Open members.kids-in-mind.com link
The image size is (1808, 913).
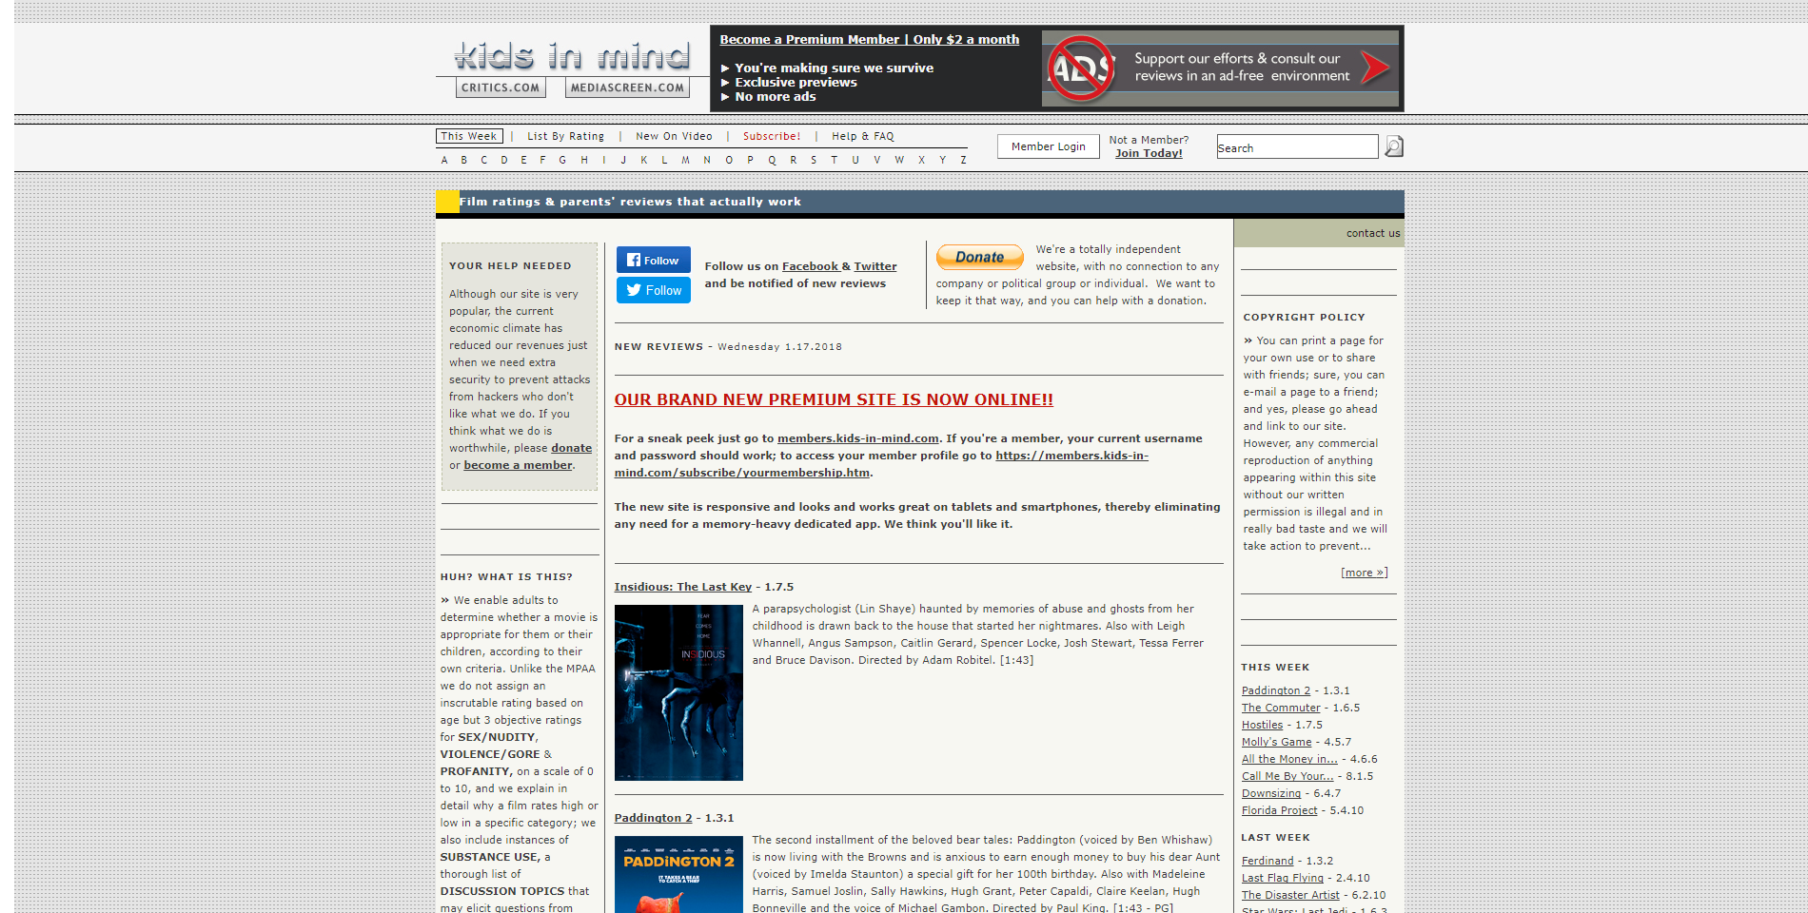point(858,438)
